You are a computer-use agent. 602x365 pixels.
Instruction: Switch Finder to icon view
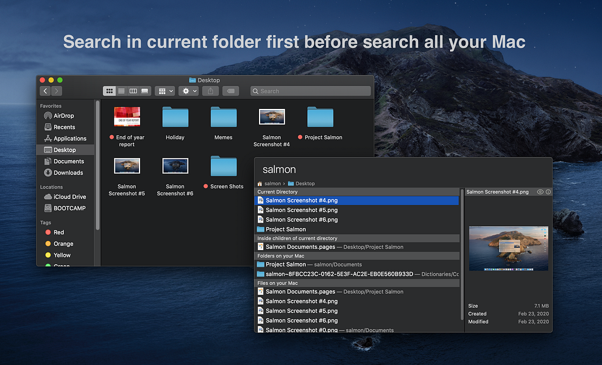pyautogui.click(x=110, y=91)
